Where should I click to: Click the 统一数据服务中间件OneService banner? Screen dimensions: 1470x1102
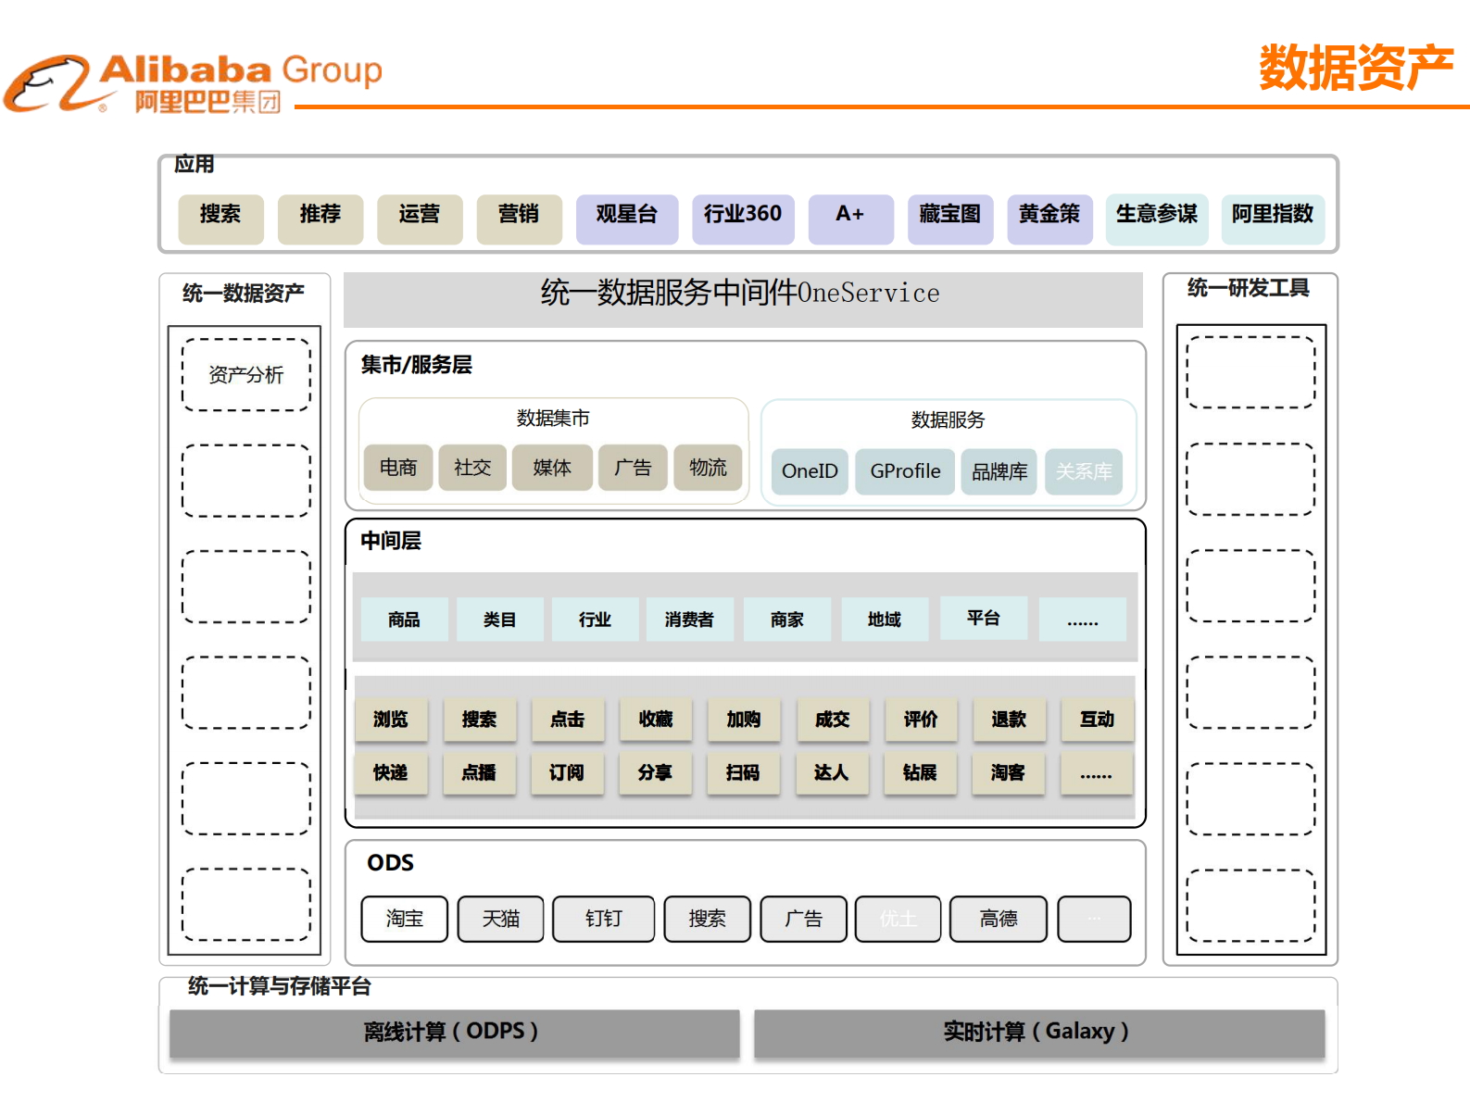coord(743,299)
